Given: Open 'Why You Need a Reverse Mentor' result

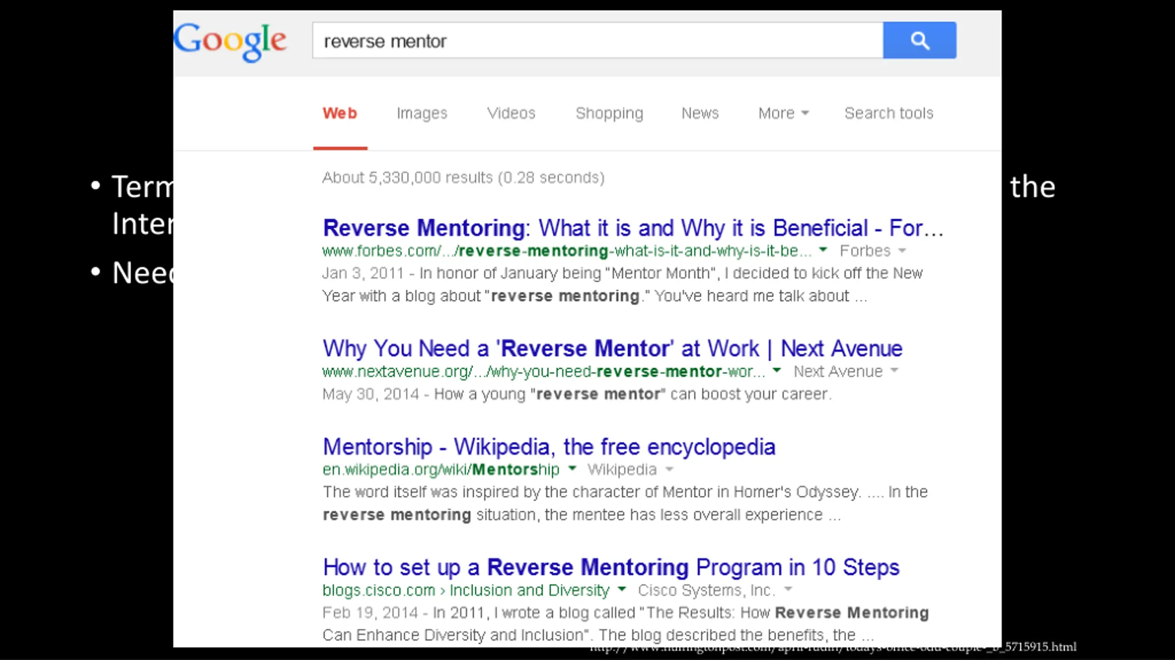Looking at the screenshot, I should tap(612, 348).
